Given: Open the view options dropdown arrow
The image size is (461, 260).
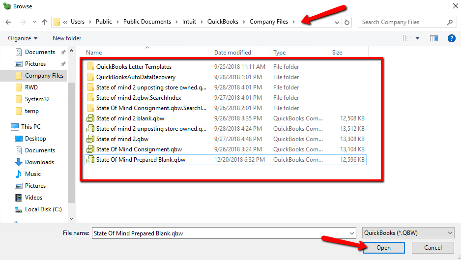Looking at the screenshot, I should pyautogui.click(x=417, y=38).
